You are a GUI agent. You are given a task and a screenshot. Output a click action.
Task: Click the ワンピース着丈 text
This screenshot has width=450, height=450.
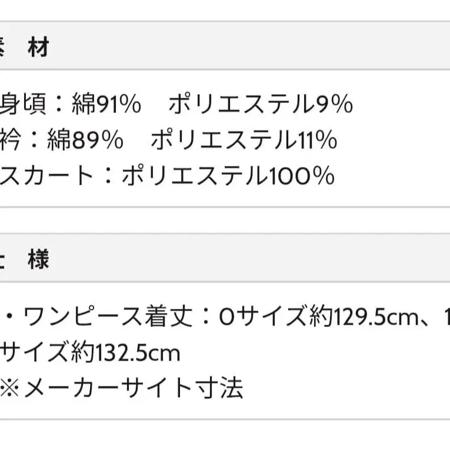tap(108, 317)
